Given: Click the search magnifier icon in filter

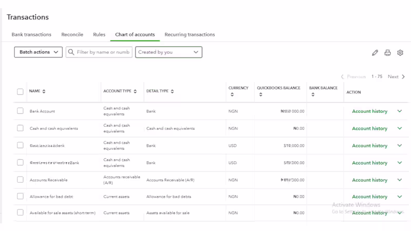Looking at the screenshot, I should coord(71,52).
